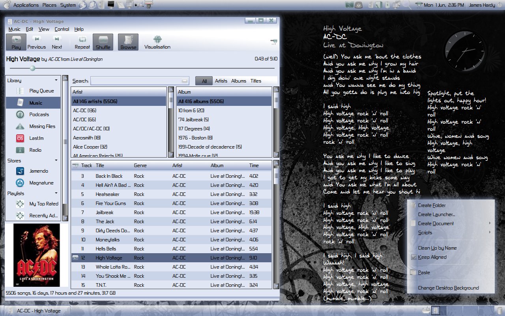505x316 pixels.
Task: Toggle the Repeat button
Action: click(x=82, y=42)
